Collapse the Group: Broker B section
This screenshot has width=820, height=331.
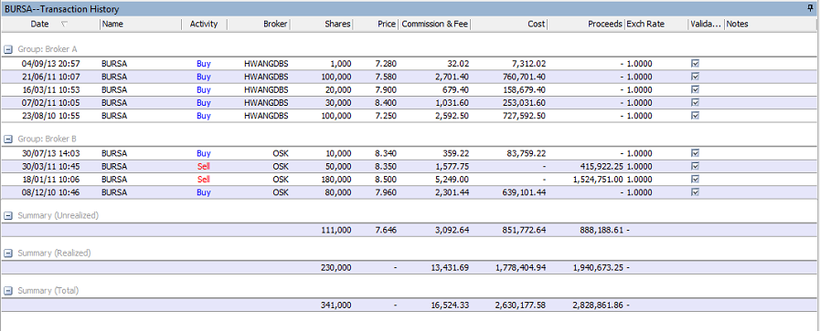pos(8,140)
